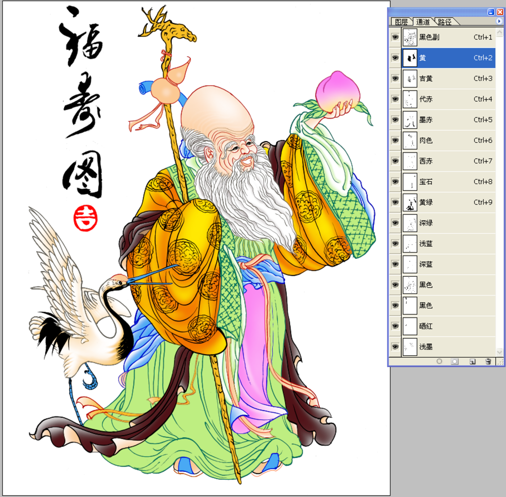Open the 路径 tab
This screenshot has height=497, width=506.
(444, 22)
